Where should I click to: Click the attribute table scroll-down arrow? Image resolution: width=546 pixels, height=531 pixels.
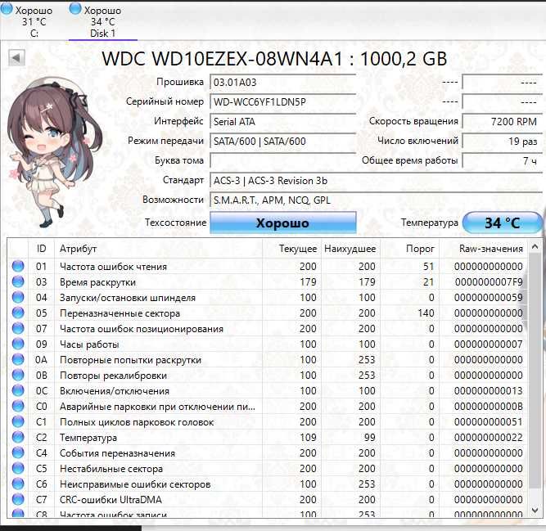(535, 511)
